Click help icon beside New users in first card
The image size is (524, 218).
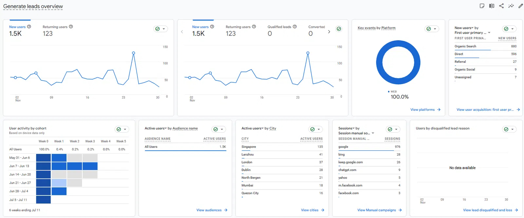click(x=29, y=27)
